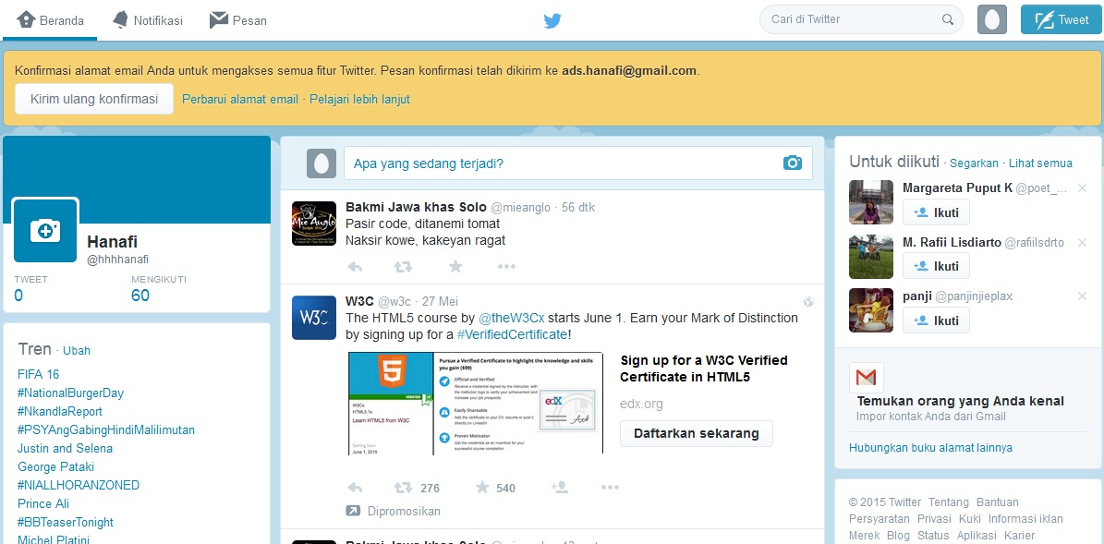Click Segarkan link in Untuk diikuti
This screenshot has width=1104, height=544.
pyautogui.click(x=974, y=163)
